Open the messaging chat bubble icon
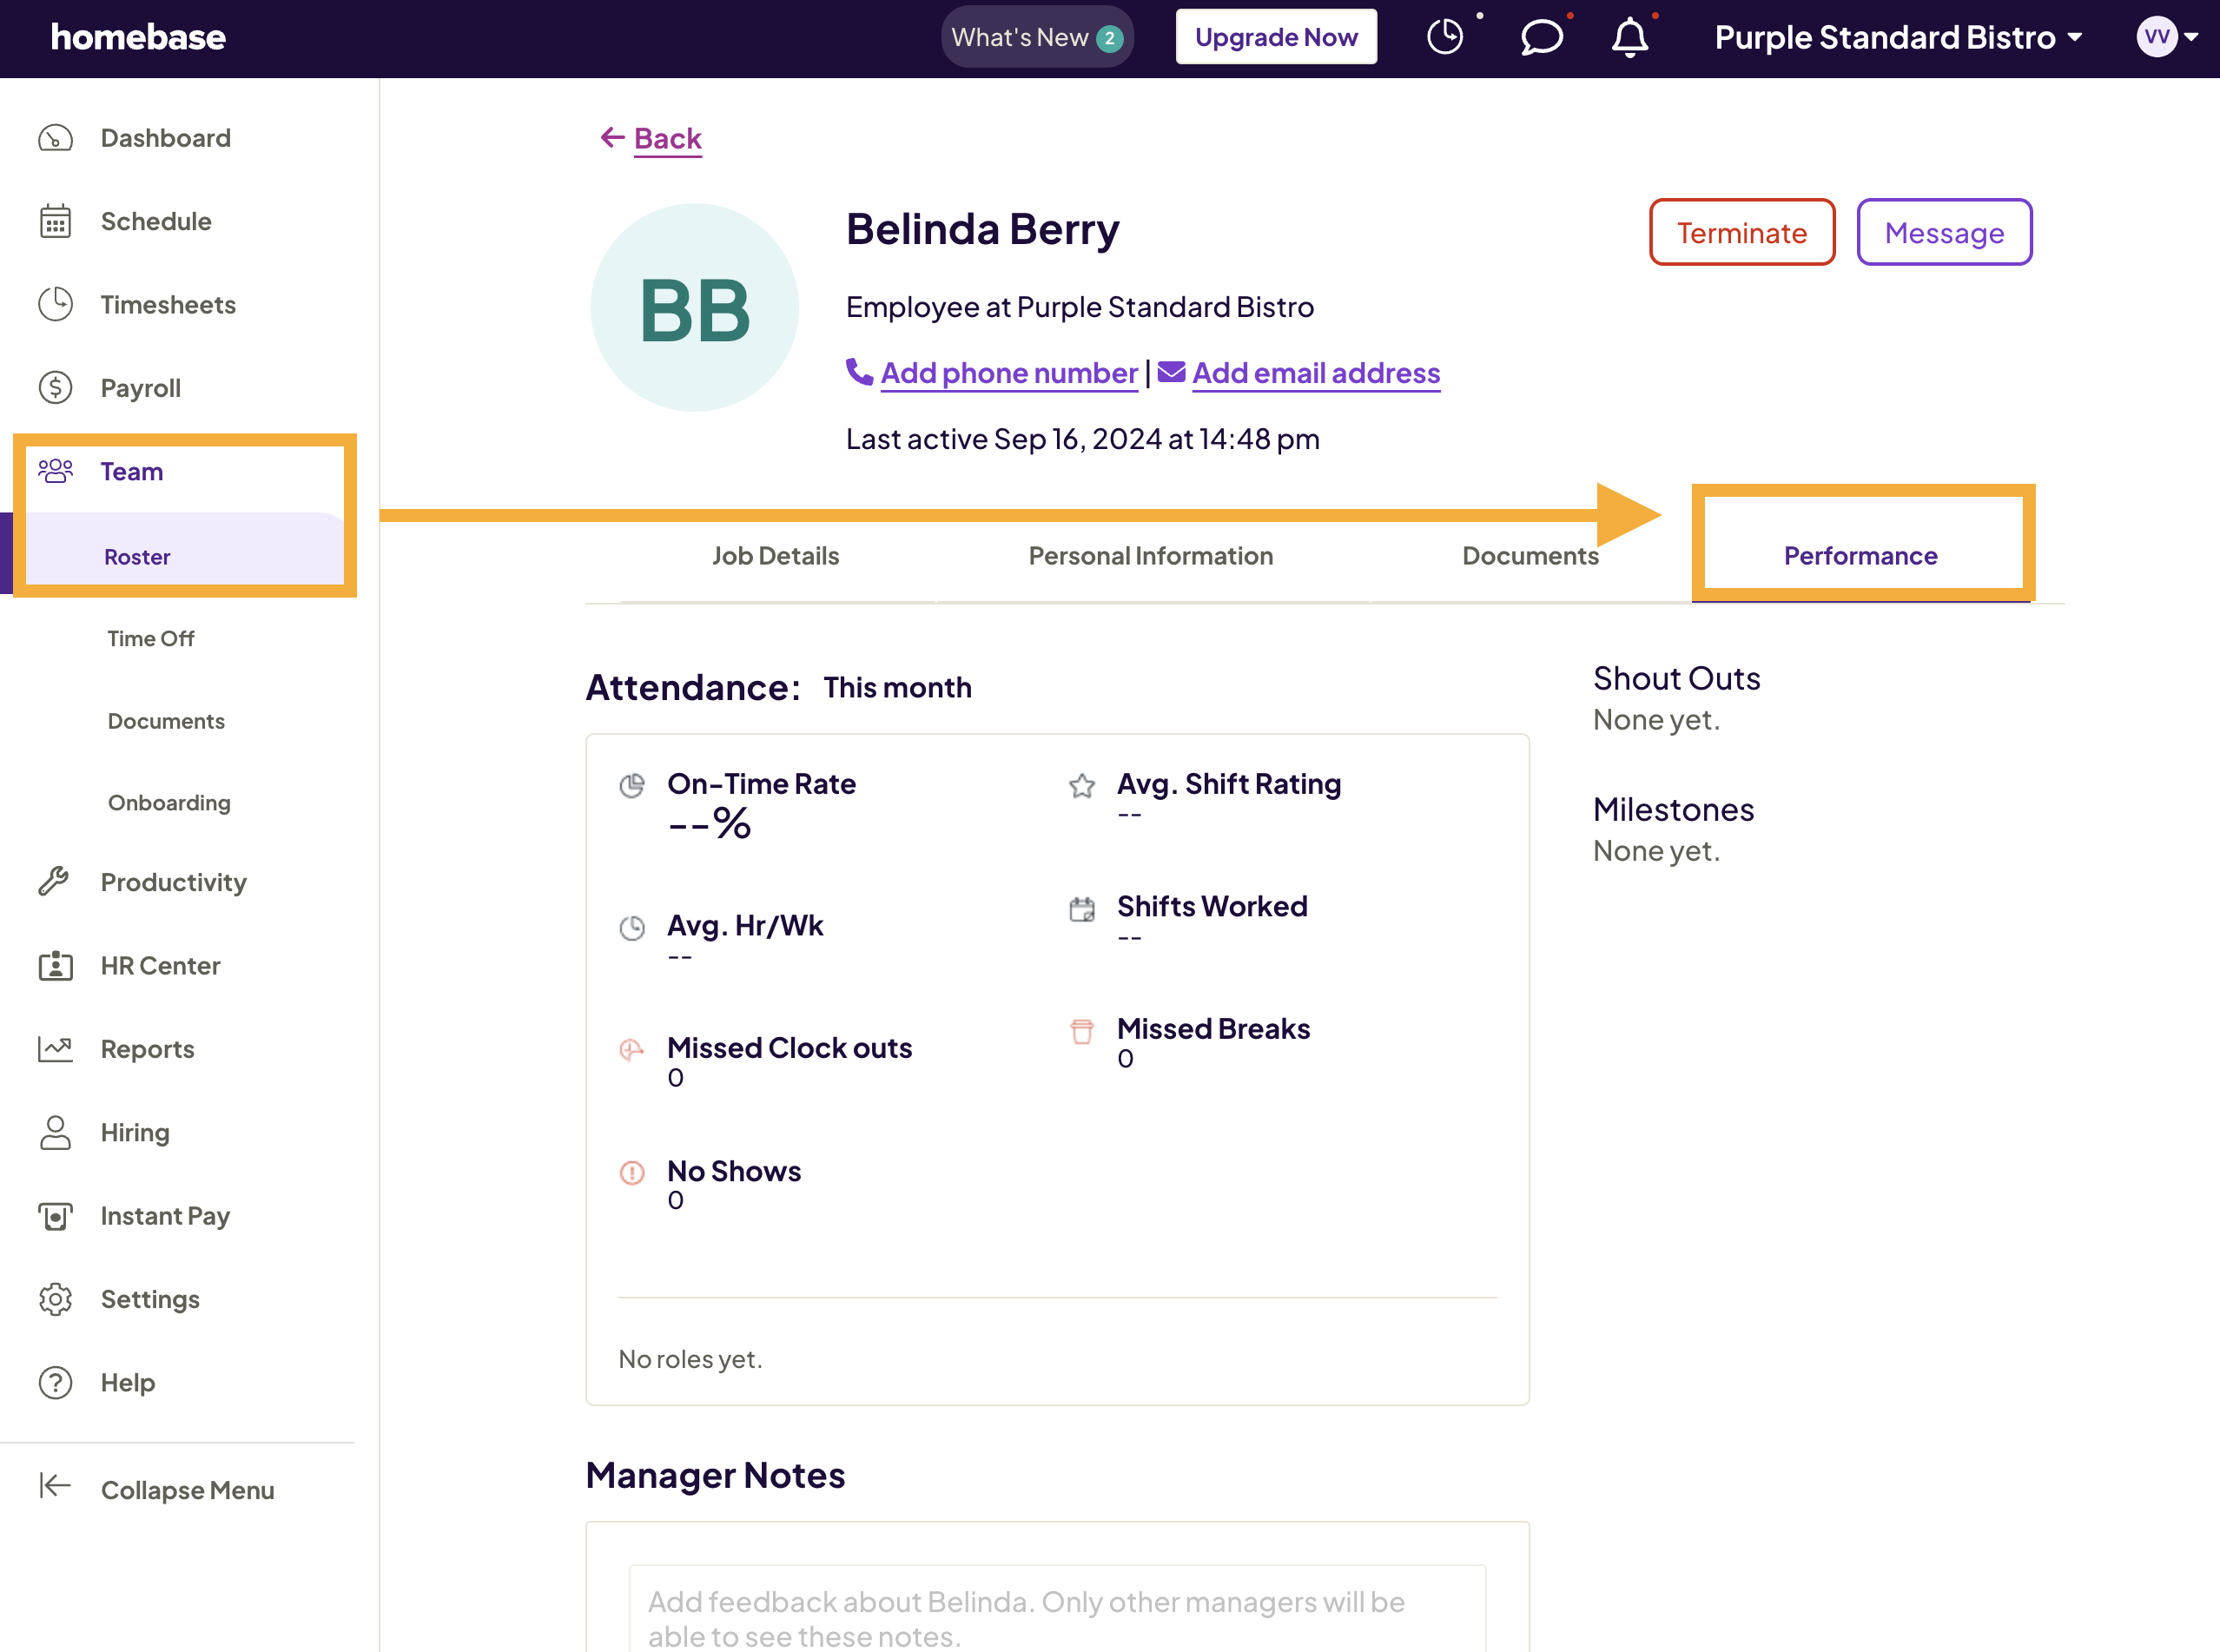Viewport: 2220px width, 1652px height. pos(1541,38)
